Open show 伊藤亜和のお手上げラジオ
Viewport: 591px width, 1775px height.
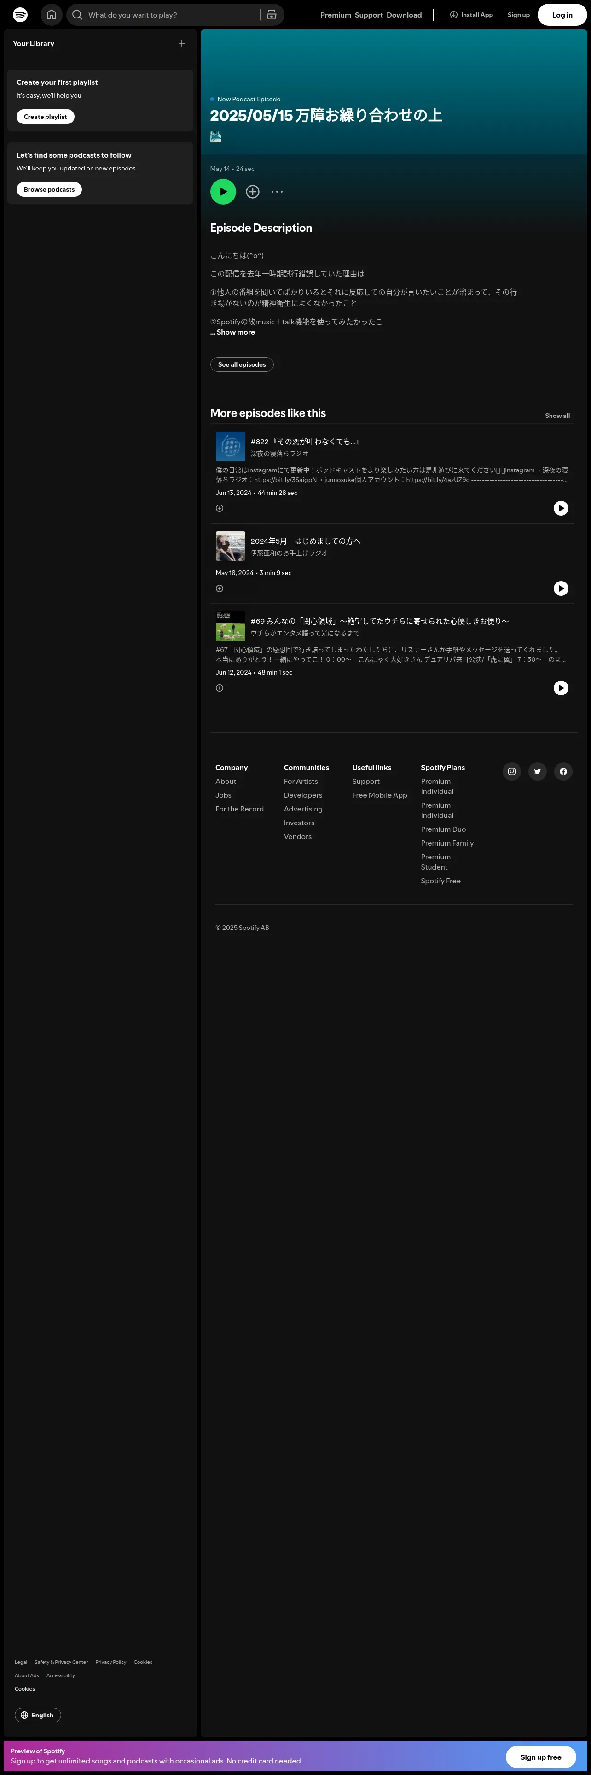(x=289, y=552)
